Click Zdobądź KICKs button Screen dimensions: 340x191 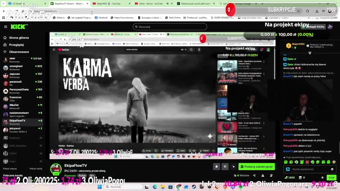click(x=314, y=27)
